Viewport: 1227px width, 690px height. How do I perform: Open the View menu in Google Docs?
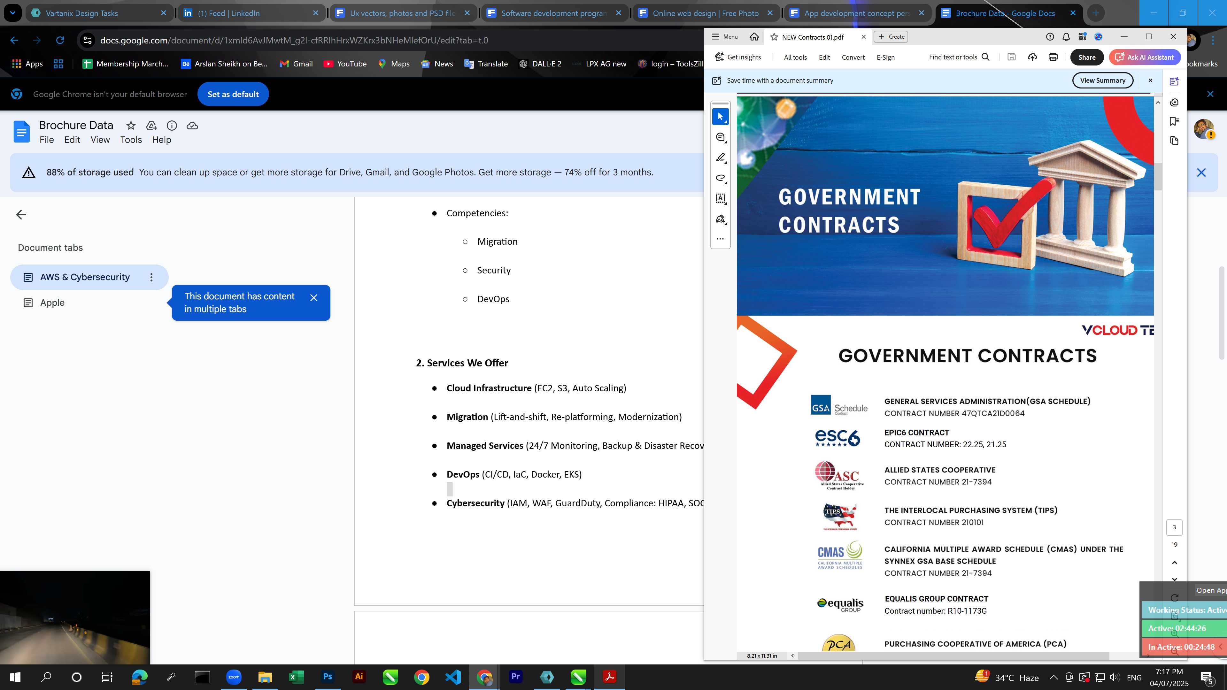pos(100,140)
